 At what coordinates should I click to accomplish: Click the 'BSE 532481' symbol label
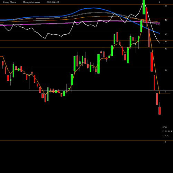(x=53, y=2)
